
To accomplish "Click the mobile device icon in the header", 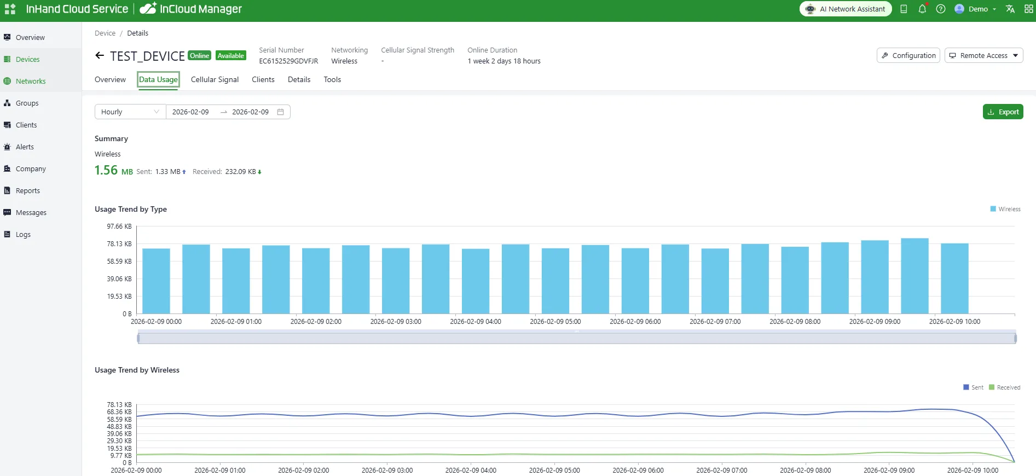I will point(904,9).
